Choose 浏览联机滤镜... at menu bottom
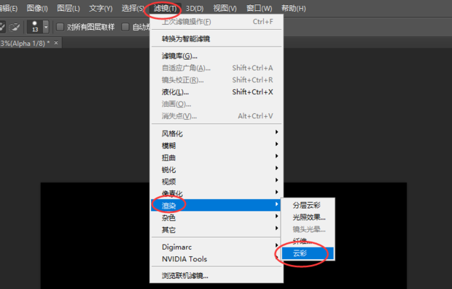 pos(217,275)
